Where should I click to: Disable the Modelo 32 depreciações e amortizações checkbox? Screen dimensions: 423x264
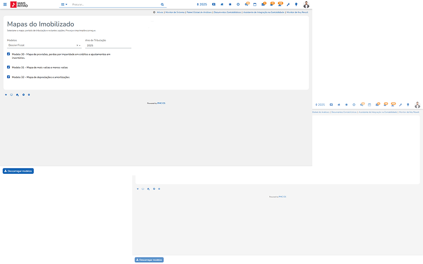pyautogui.click(x=9, y=77)
